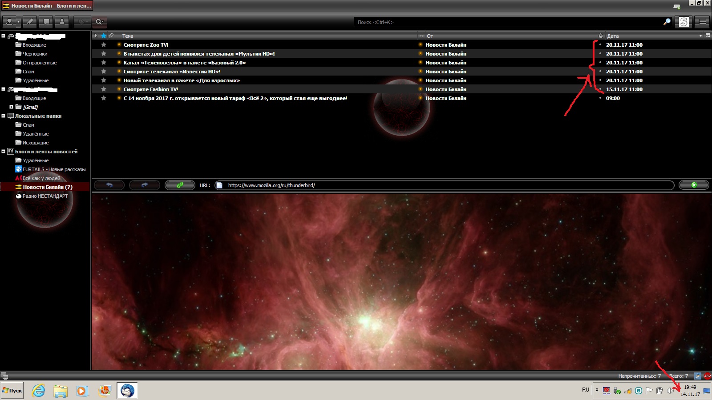
Task: Collapse the first mail account tree
Action: tap(4, 36)
